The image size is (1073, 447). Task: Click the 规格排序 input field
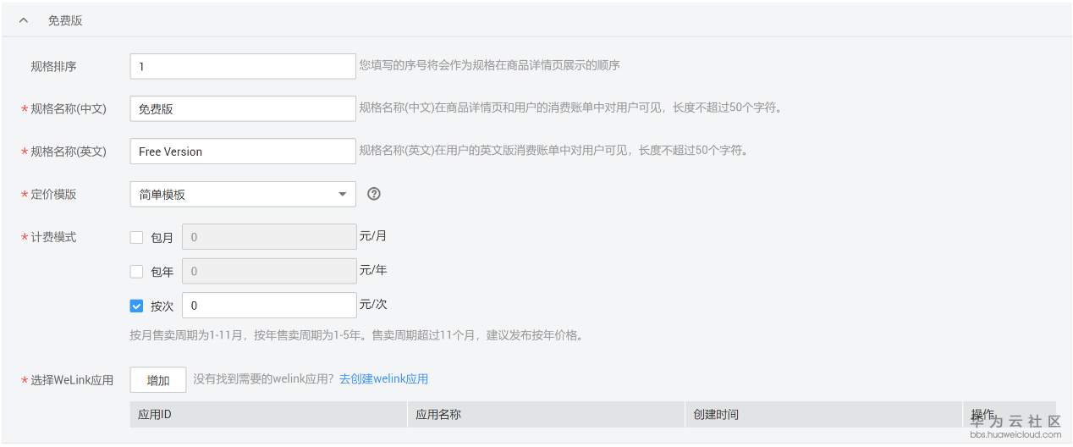click(243, 66)
